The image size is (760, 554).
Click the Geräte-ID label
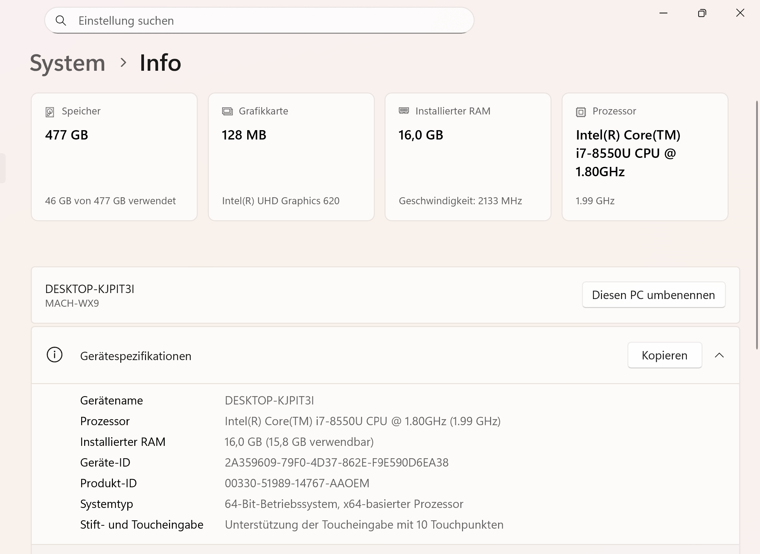coord(105,463)
